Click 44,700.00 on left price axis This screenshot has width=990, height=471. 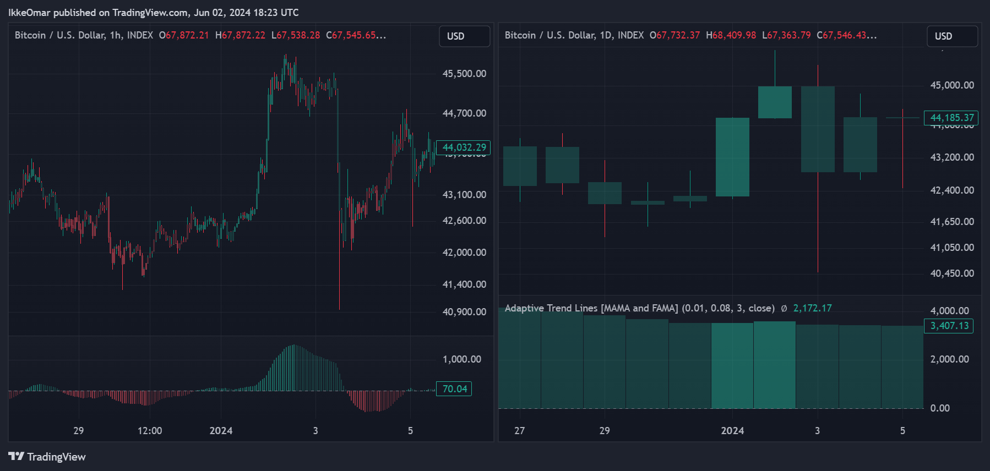point(464,113)
